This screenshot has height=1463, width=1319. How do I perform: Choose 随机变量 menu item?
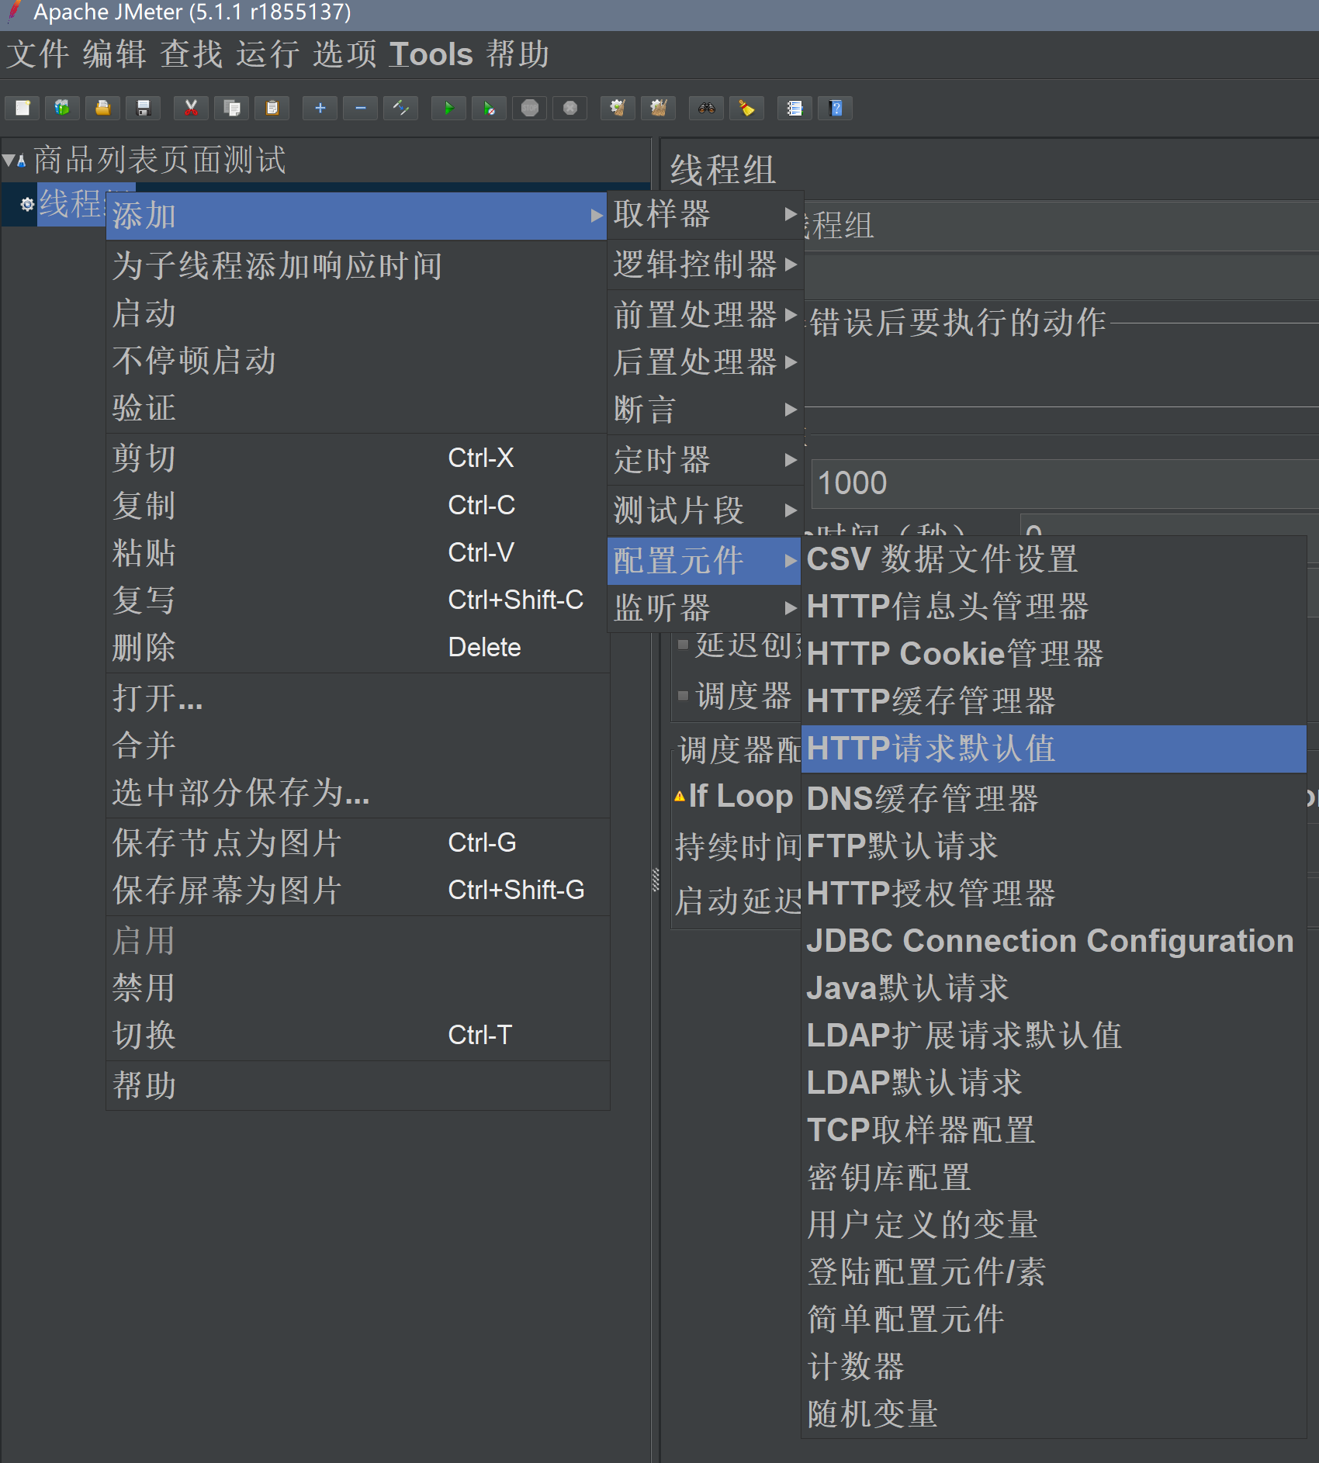[x=1054, y=1414]
